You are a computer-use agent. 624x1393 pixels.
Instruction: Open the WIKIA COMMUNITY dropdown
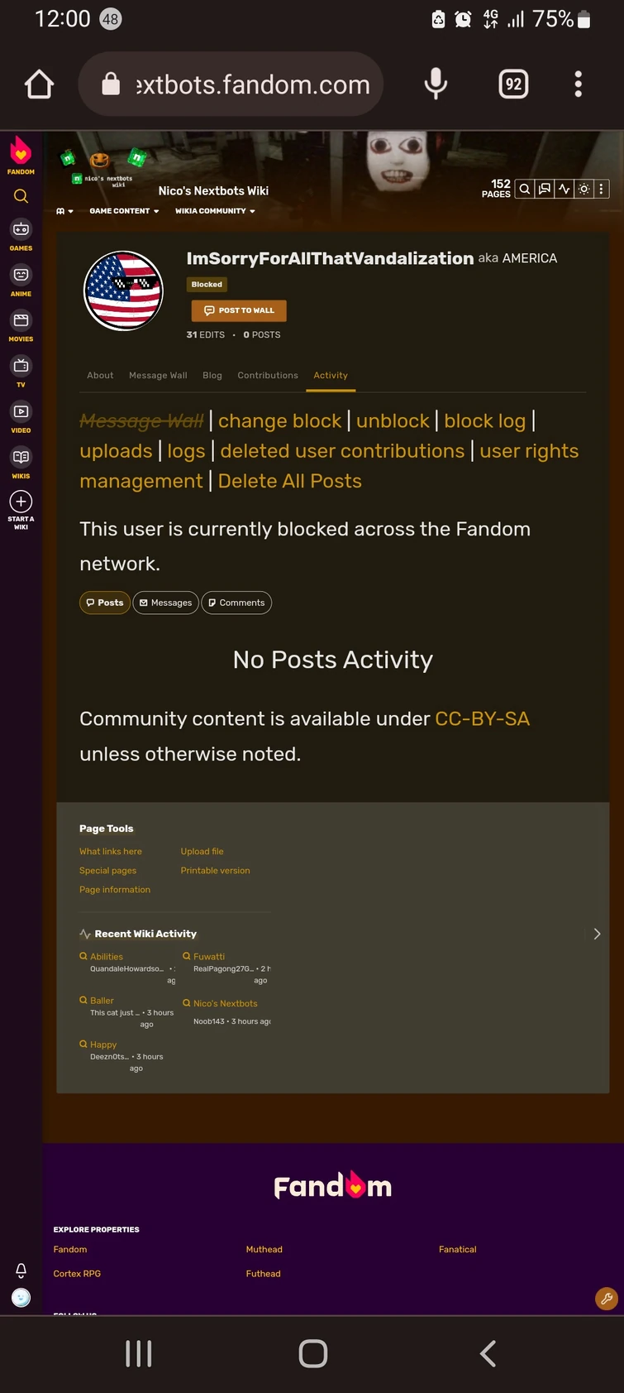click(214, 211)
